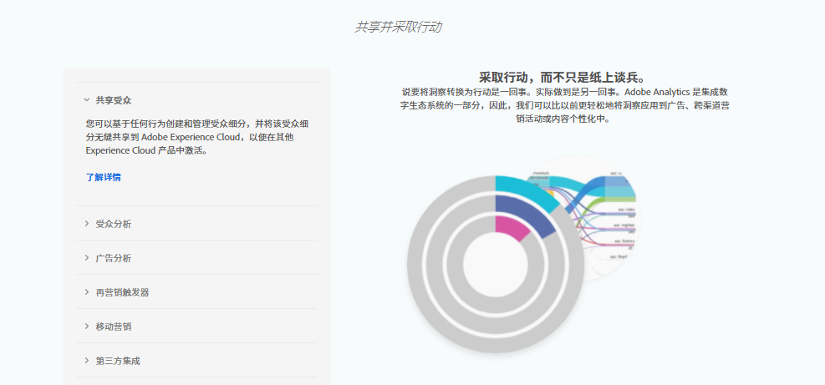The height and width of the screenshot is (385, 825).
Task: Collapse the 共享受众 section chevron
Action: tap(87, 99)
